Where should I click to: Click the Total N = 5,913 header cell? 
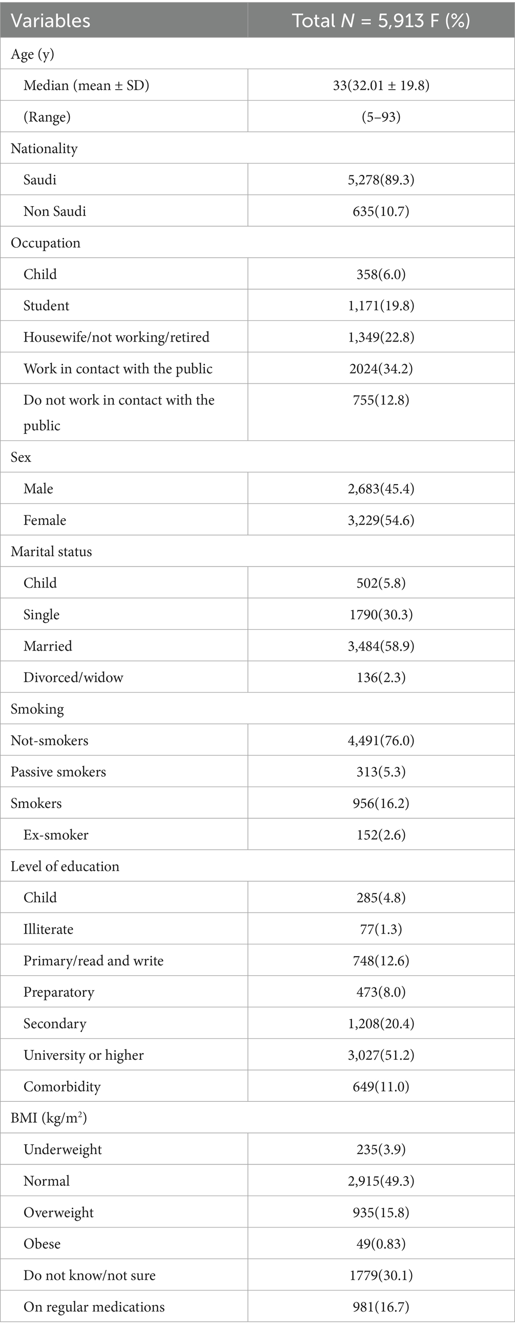point(381,21)
